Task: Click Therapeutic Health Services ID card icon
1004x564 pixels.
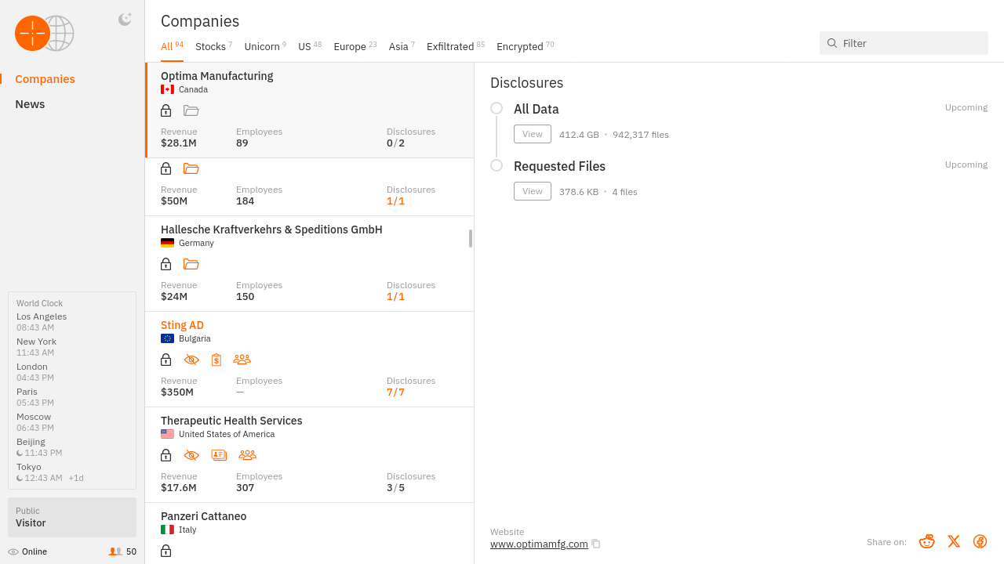Action: point(219,455)
